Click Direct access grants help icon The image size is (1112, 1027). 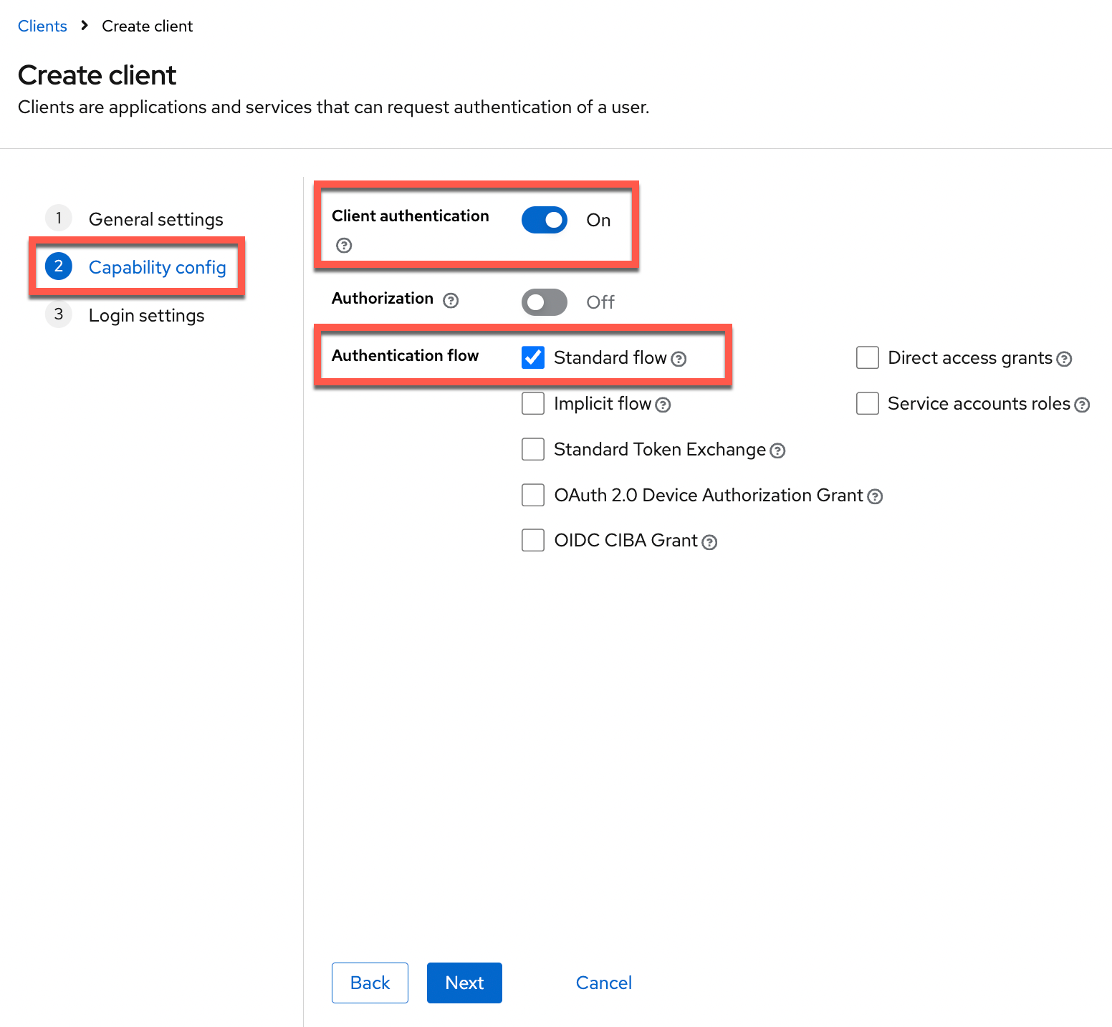point(1065,359)
